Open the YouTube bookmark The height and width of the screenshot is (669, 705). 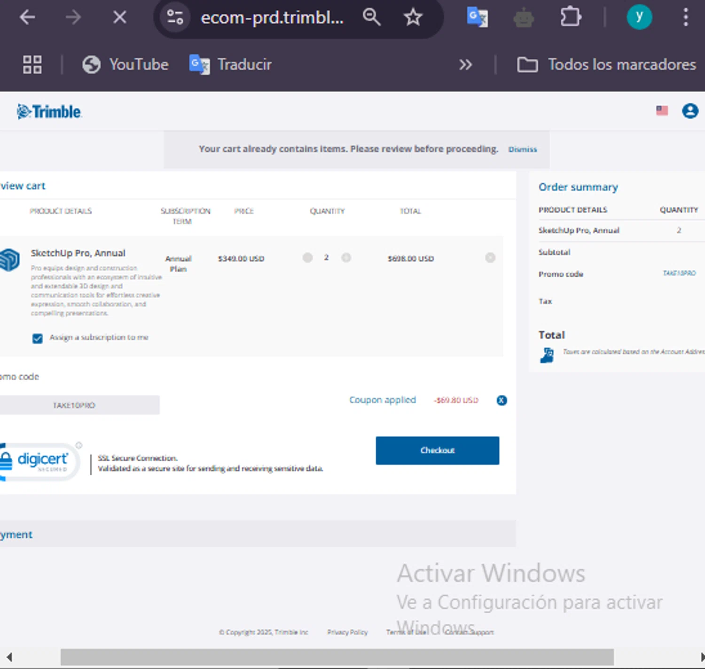(x=125, y=64)
